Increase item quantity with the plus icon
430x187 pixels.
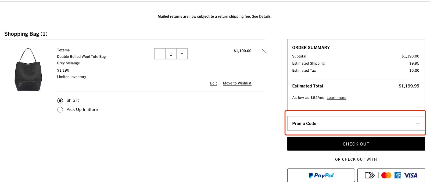click(182, 54)
